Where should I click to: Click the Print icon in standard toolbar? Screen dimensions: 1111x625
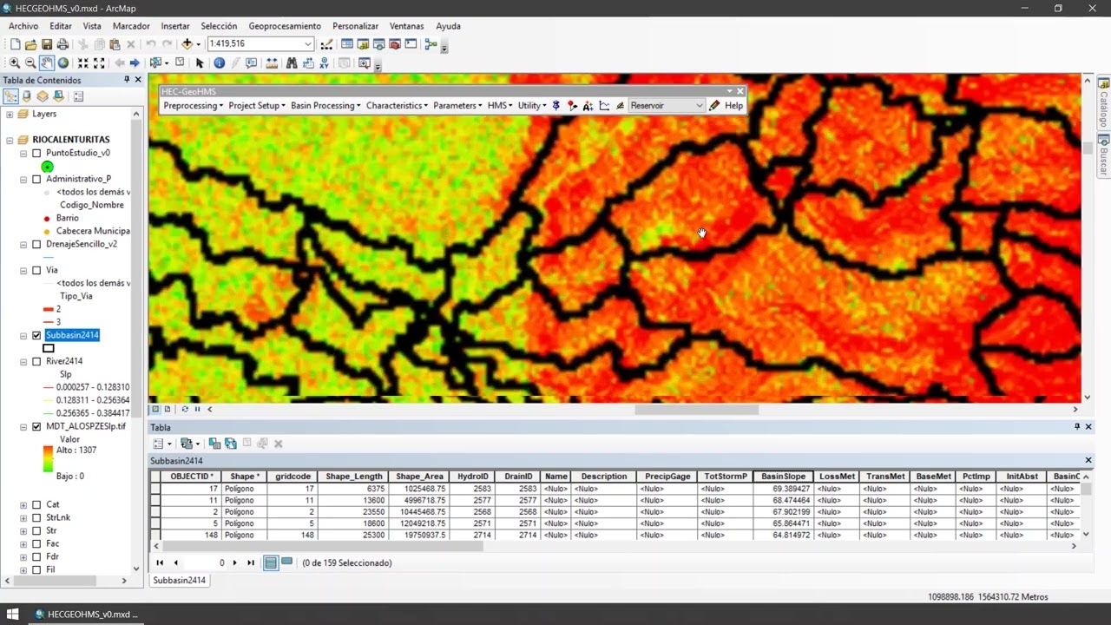click(62, 44)
